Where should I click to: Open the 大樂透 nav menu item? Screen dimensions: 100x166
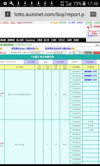pyautogui.click(x=39, y=40)
